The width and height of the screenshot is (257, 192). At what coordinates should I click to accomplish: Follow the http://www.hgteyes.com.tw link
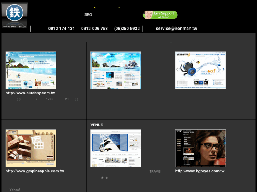[x=200, y=171]
